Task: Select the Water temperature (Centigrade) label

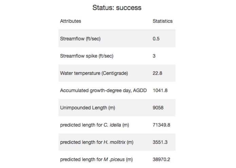Action: [x=94, y=73]
